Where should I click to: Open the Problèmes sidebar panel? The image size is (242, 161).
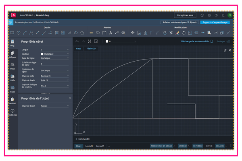point(13,112)
